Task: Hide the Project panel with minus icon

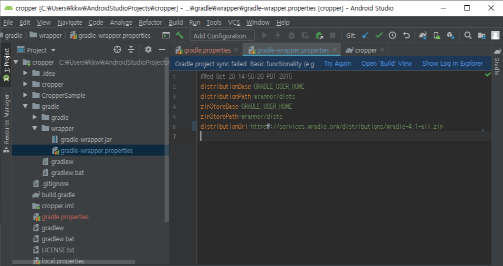Action: pos(162,49)
